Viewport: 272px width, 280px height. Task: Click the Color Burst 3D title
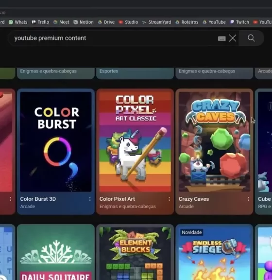pos(38,199)
